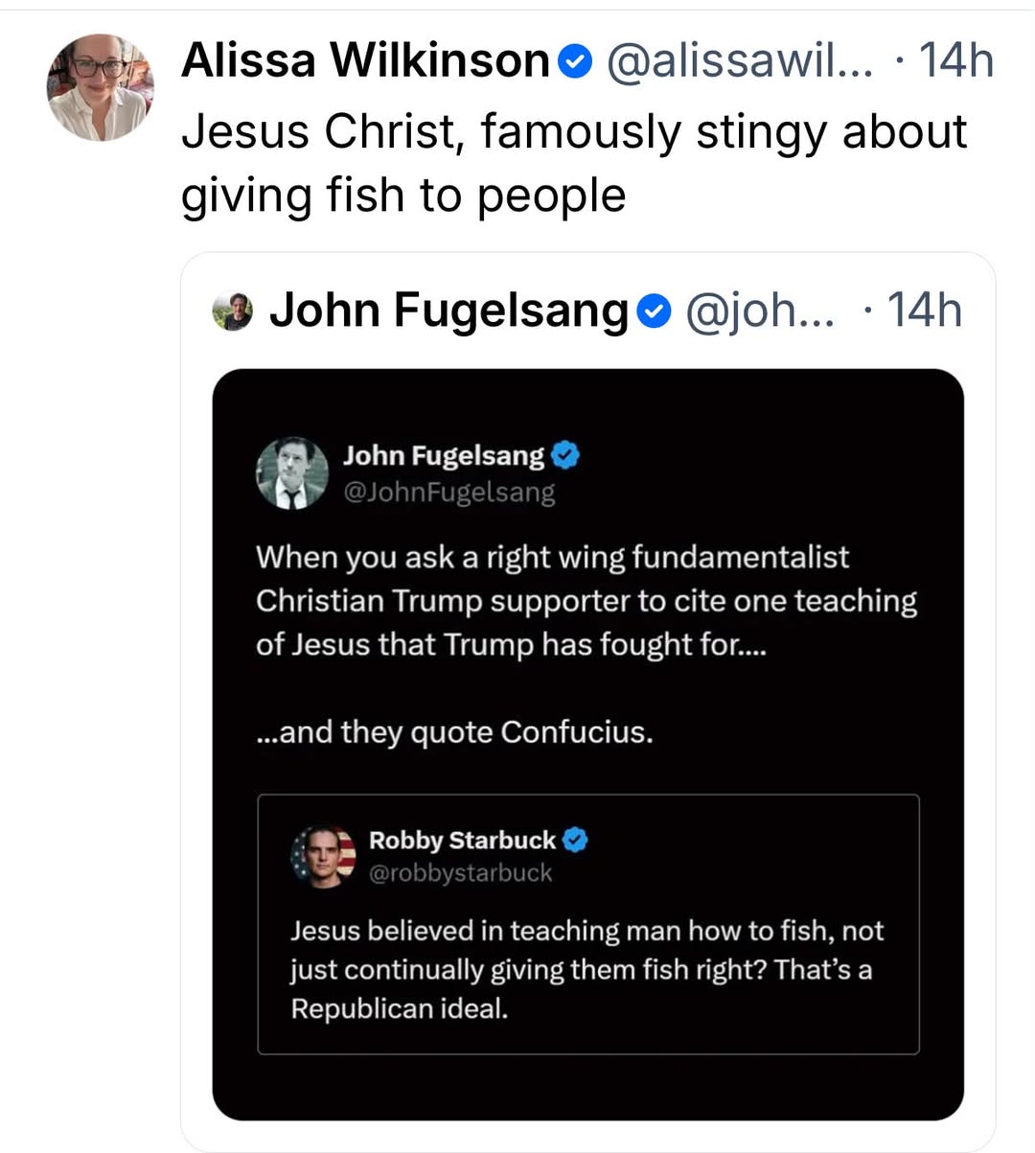Click John Fugelsang's avatar inside dark screenshot
Screen dimensions: 1035x1153
pyautogui.click(x=292, y=473)
